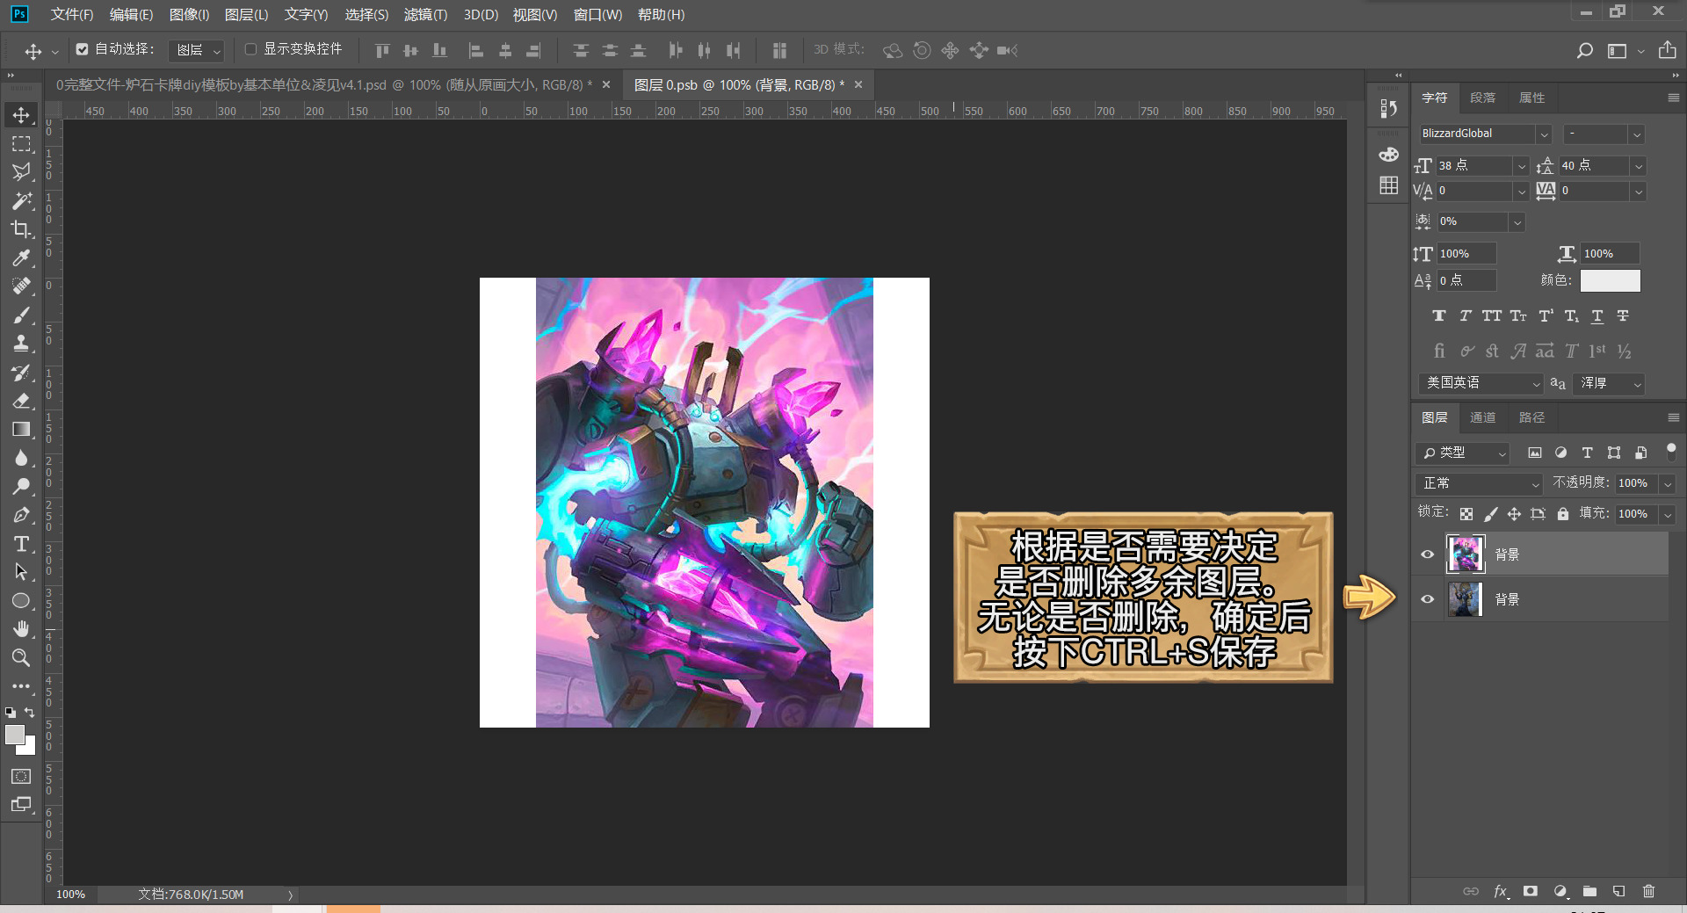Select the Dodge tool

point(21,486)
